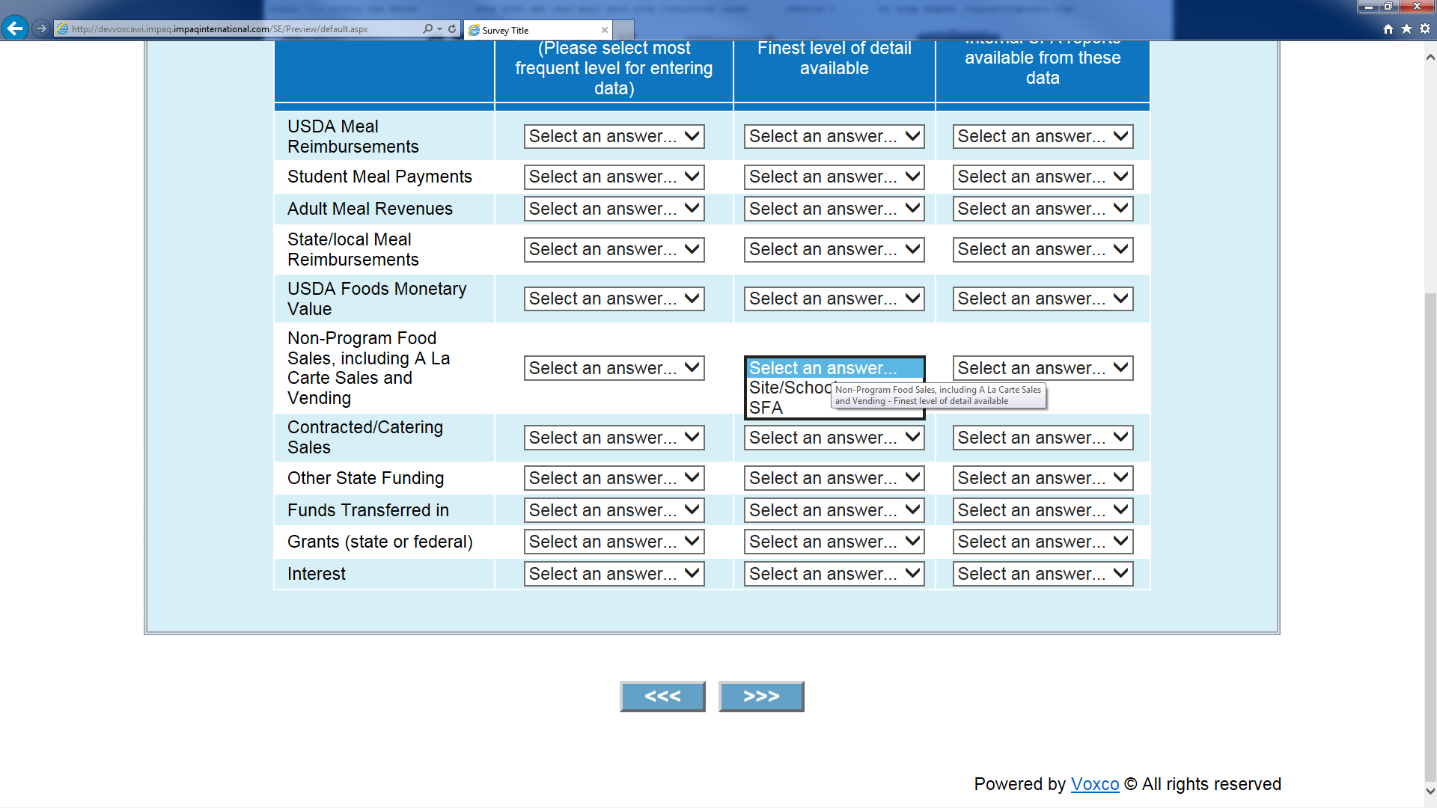Screen dimensions: 1437x808
Task: Click the vertical scrollbar down arrow
Action: (1430, 791)
